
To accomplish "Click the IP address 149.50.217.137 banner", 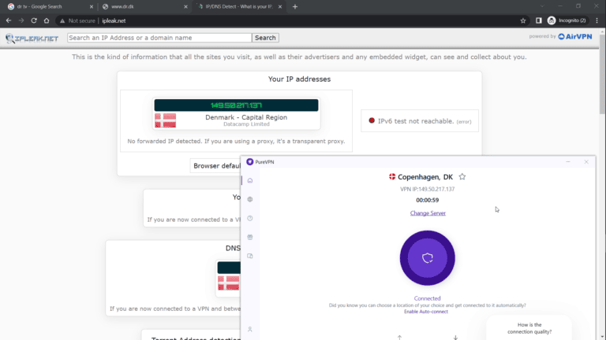I will pyautogui.click(x=236, y=105).
